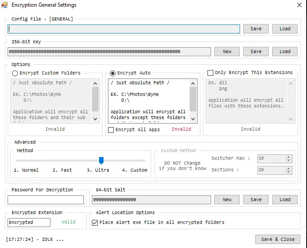Click the 64-bit Salt text field
This screenshot has height=248, width=307.
(151, 200)
